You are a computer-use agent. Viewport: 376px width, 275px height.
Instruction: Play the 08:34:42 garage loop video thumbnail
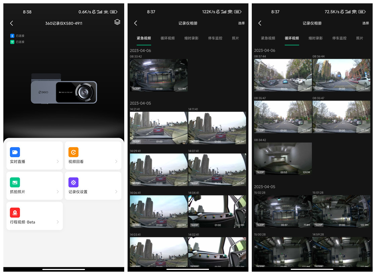pyautogui.click(x=282, y=159)
